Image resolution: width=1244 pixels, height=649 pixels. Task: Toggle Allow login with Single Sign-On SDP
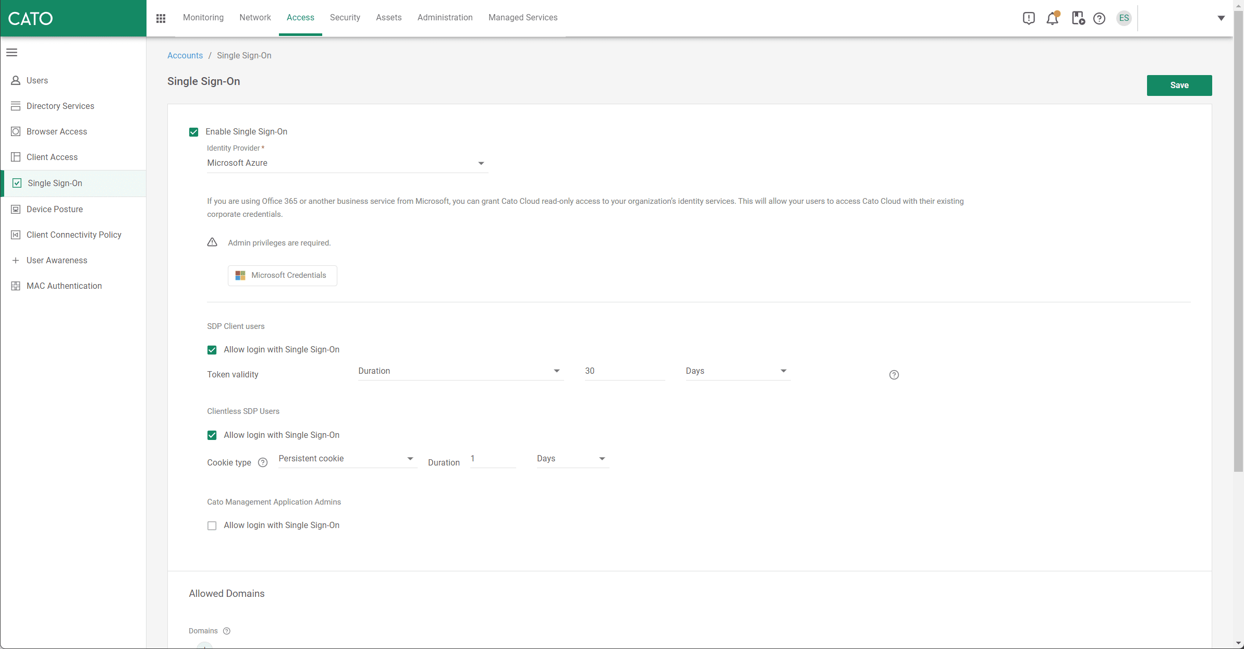[212, 350]
